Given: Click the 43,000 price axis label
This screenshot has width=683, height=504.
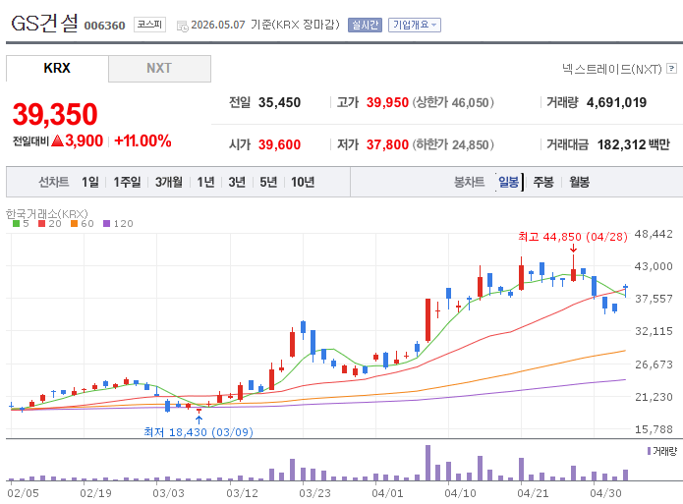Looking at the screenshot, I should pos(654,265).
